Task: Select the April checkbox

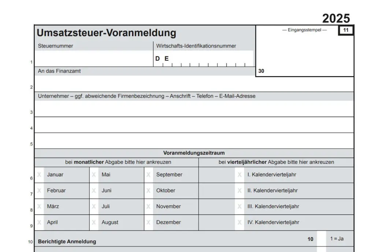Action: pyautogui.click(x=39, y=222)
